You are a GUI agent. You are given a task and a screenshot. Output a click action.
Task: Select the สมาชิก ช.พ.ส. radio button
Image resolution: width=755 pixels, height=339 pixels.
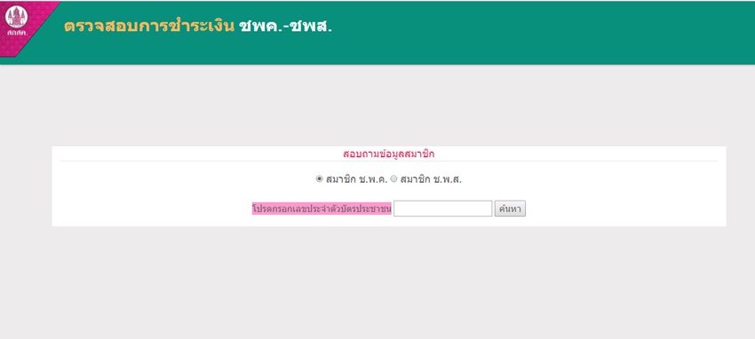[x=393, y=179]
